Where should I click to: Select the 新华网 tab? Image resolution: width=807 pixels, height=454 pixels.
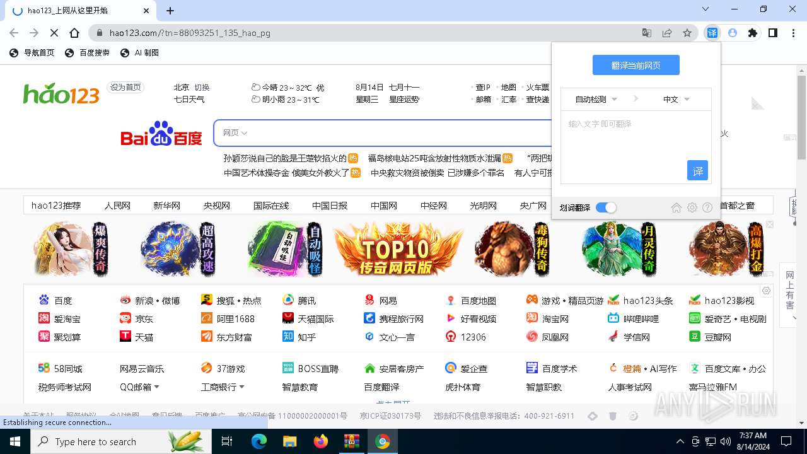(166, 206)
